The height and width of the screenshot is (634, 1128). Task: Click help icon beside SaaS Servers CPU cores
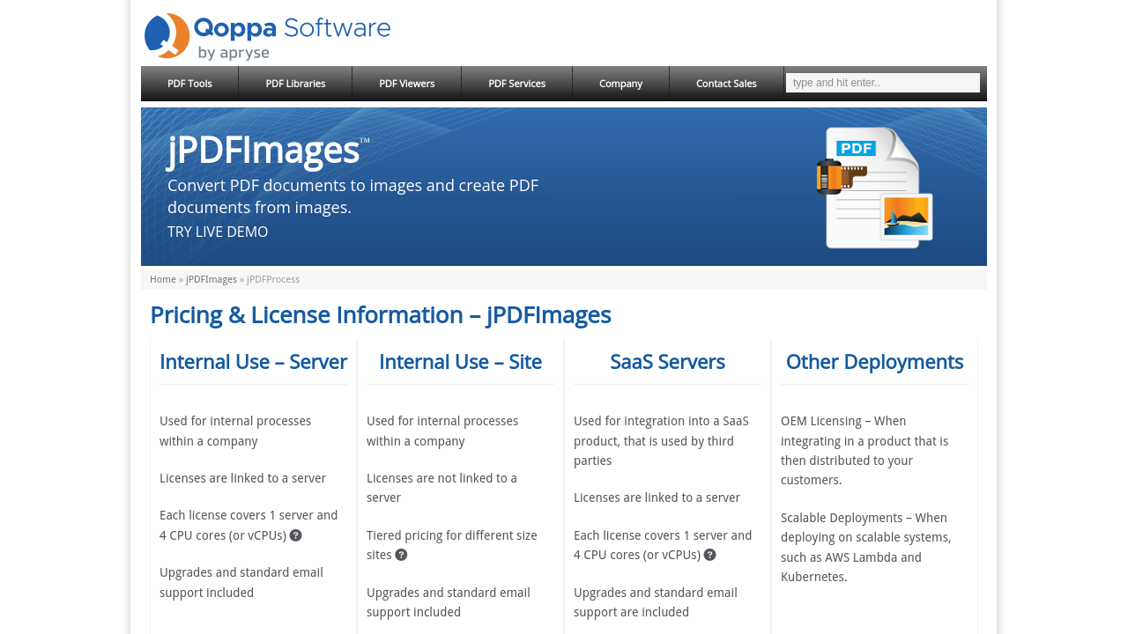[710, 555]
